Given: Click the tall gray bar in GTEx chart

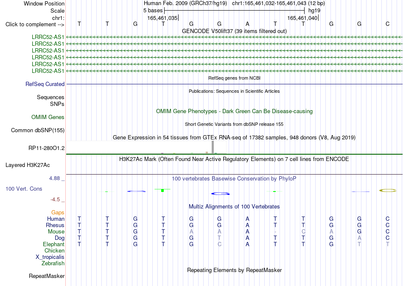Looking at the screenshot, I should pyautogui.click(x=213, y=147).
